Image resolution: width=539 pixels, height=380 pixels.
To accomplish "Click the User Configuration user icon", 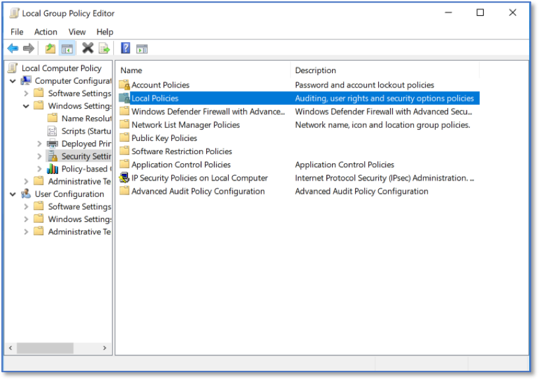I will (x=26, y=194).
